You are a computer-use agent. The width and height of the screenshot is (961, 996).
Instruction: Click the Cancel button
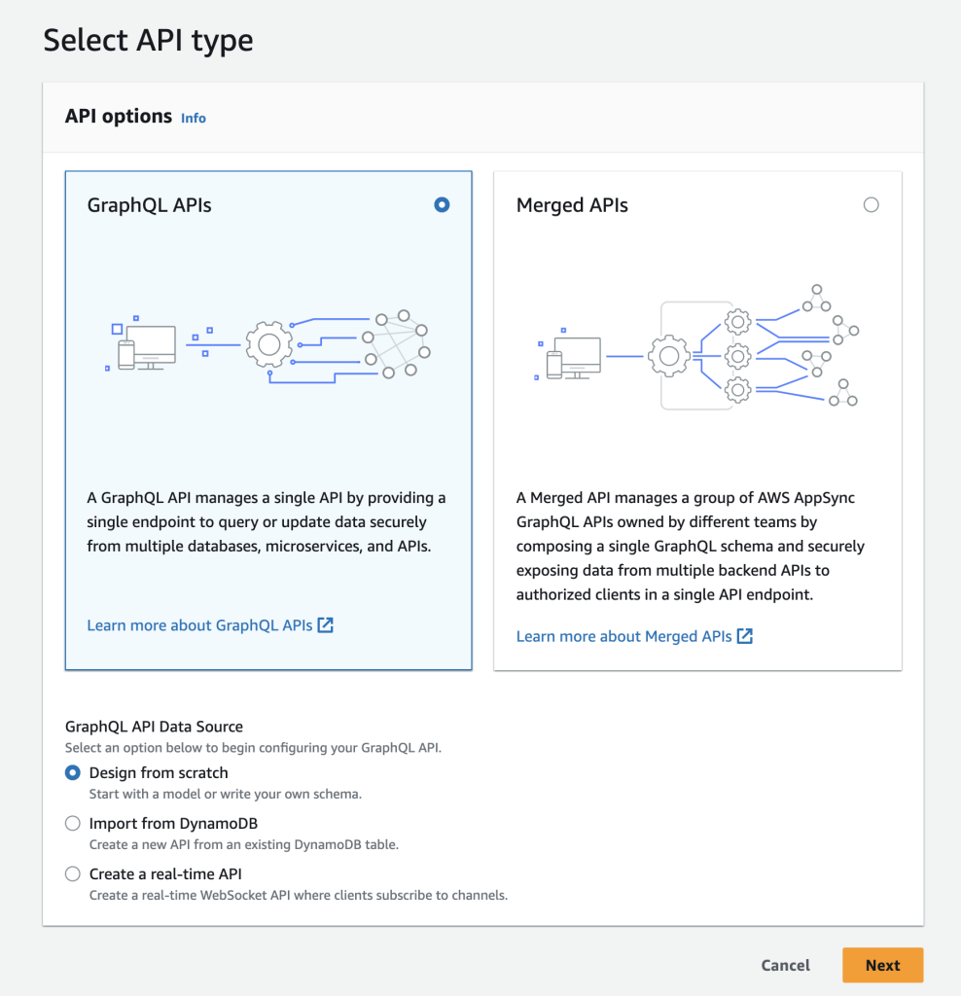[785, 965]
